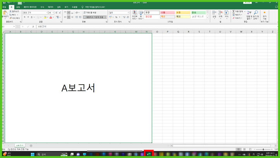
Task: Click the Cut (잘라내기) scissors icon
Action: coord(10,11)
